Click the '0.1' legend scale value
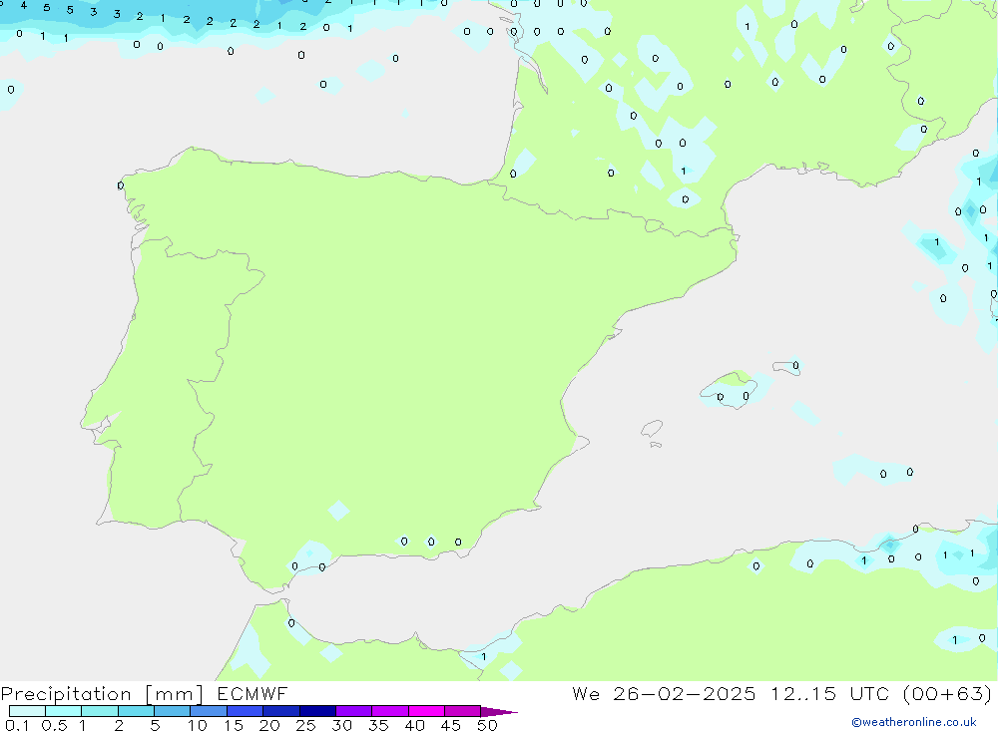 coord(17,725)
